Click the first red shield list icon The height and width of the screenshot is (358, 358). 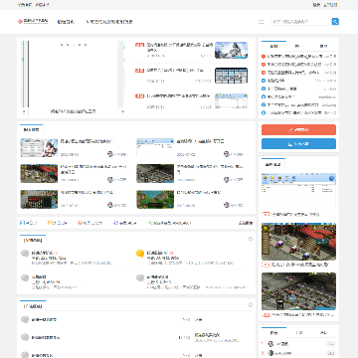(264, 57)
